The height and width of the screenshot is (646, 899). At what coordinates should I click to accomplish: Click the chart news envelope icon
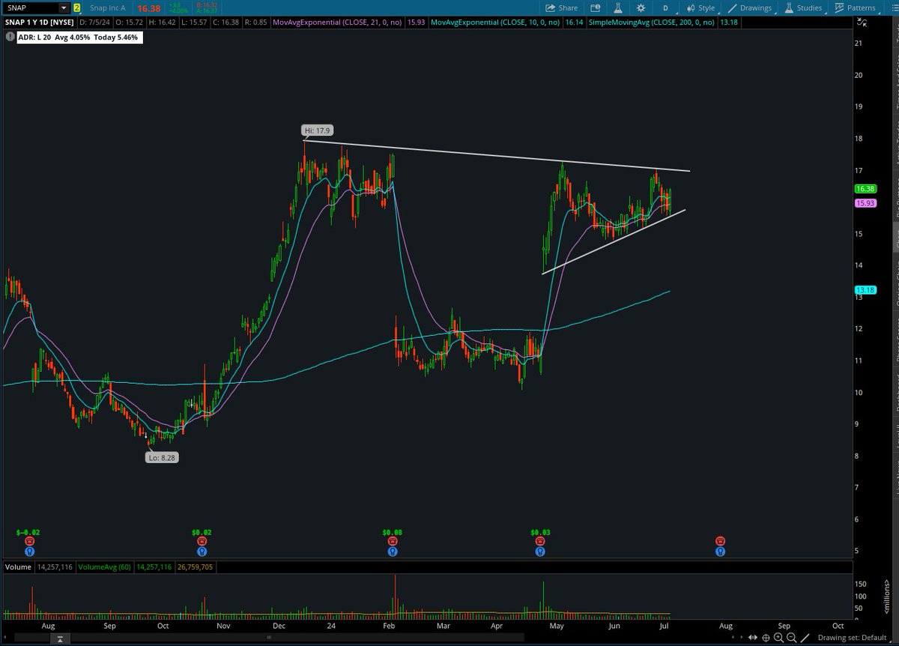(x=595, y=7)
